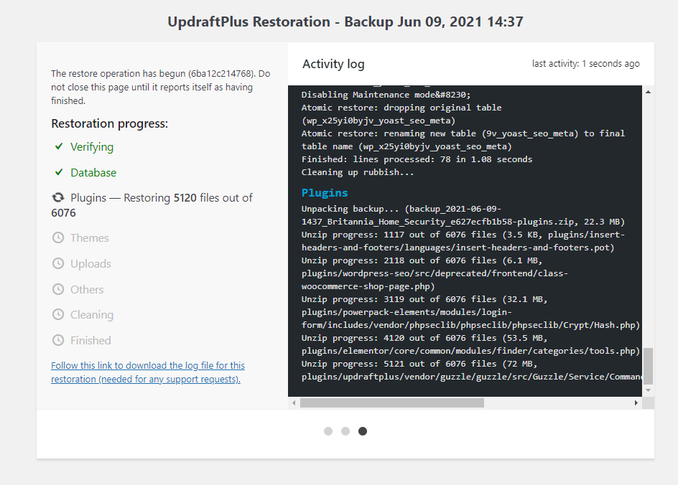Click the activity log scroll-left arrow

coord(294,403)
